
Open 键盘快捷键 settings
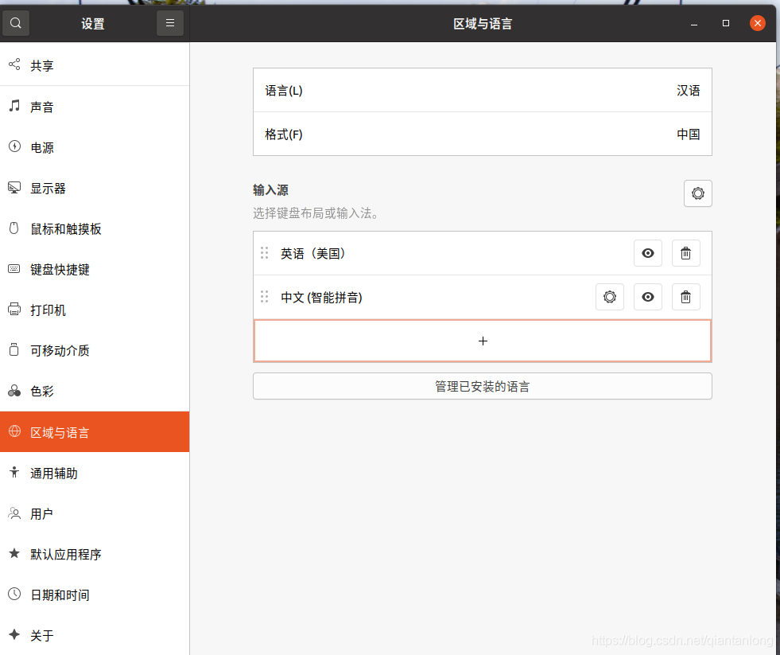pyautogui.click(x=95, y=270)
